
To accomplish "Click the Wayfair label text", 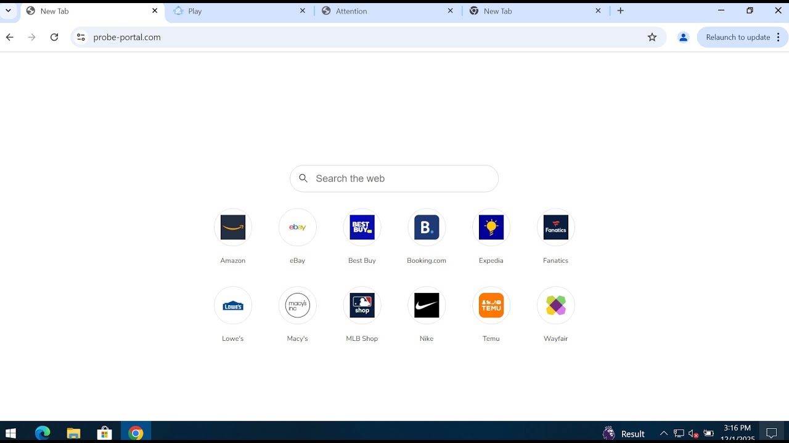I will coord(556,338).
